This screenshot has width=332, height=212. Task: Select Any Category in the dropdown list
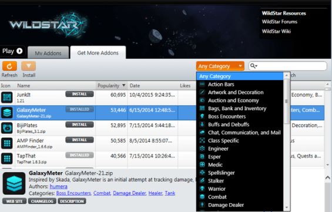pos(240,77)
